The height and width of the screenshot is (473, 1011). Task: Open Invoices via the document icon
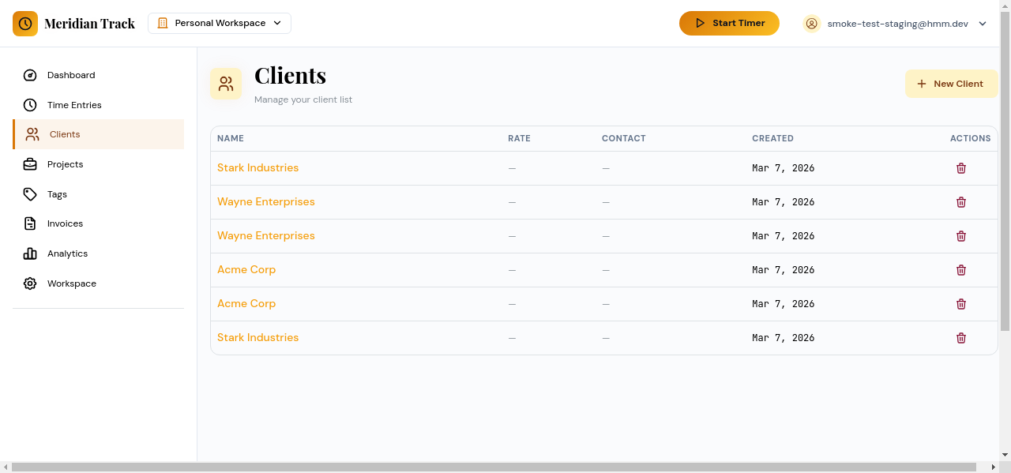[x=30, y=223]
